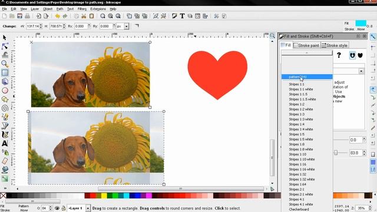Screen dimensions: 377x212
Task: Open the Filters menu
Action: pyautogui.click(x=82, y=9)
